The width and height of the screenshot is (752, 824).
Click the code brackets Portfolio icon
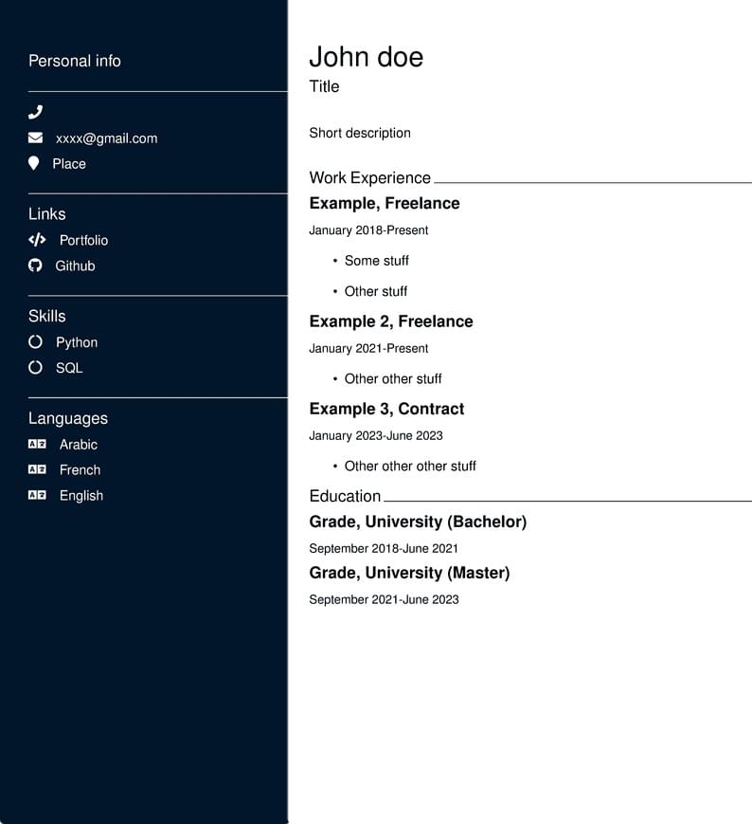point(37,240)
